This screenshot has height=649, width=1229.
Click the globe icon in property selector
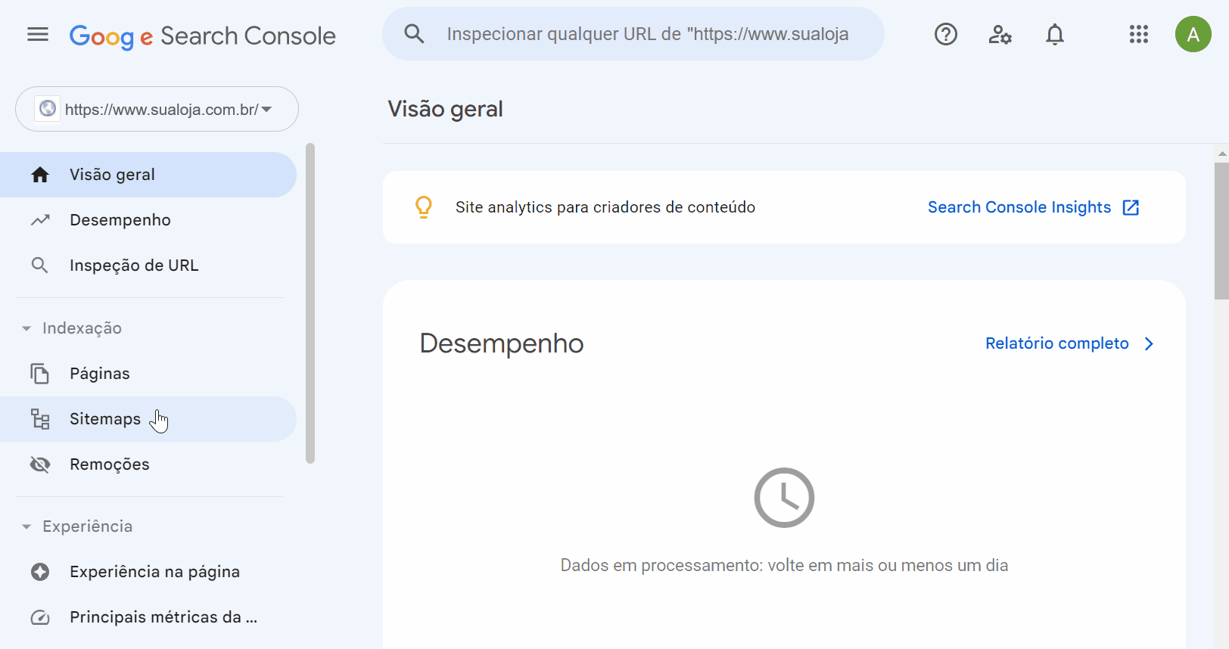point(48,109)
